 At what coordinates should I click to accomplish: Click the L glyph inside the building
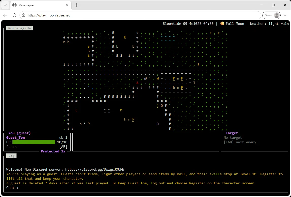pos(117,47)
